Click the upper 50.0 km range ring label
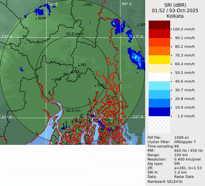 [x=73, y=34]
